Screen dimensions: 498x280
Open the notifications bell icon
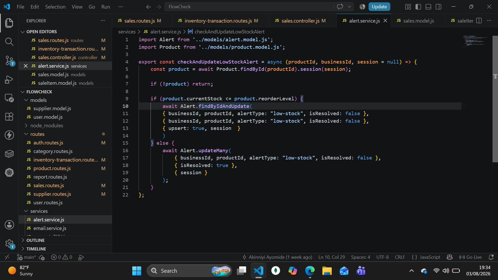pos(491,257)
